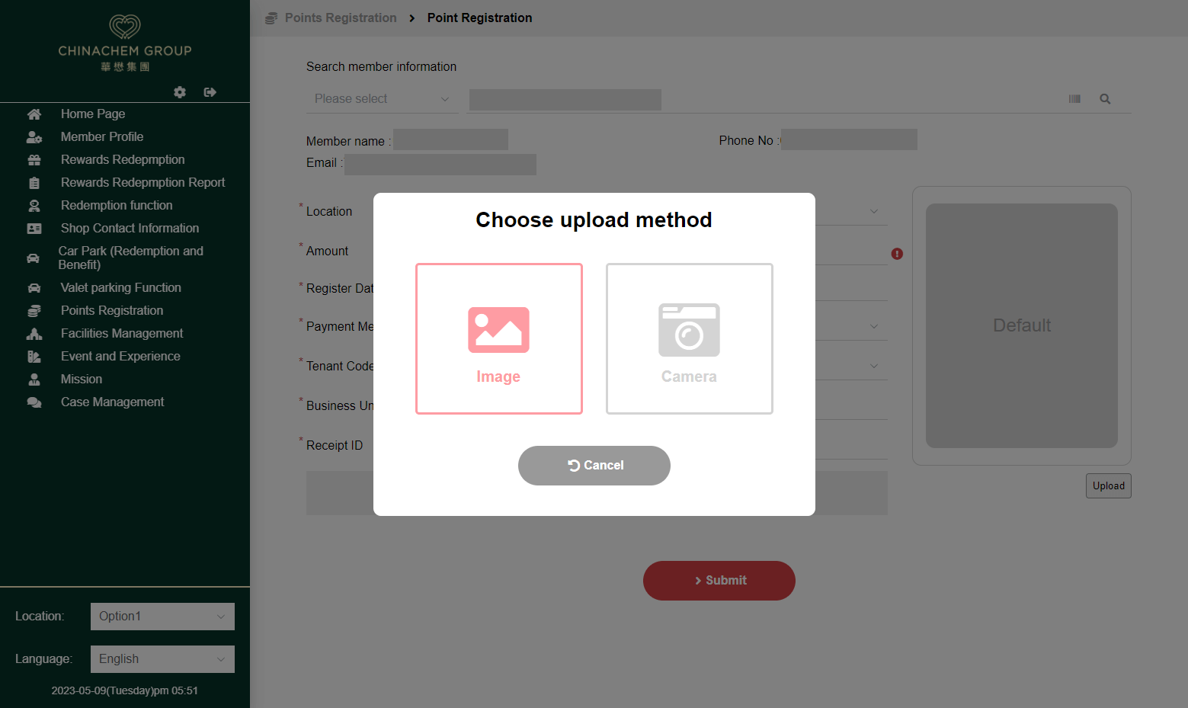Click the settings gear icon in sidebar
Viewport: 1188px width, 708px height.
pos(180,92)
